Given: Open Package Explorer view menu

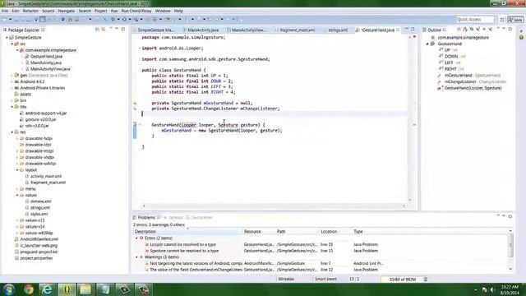Looking at the screenshot, I should click(111, 29).
